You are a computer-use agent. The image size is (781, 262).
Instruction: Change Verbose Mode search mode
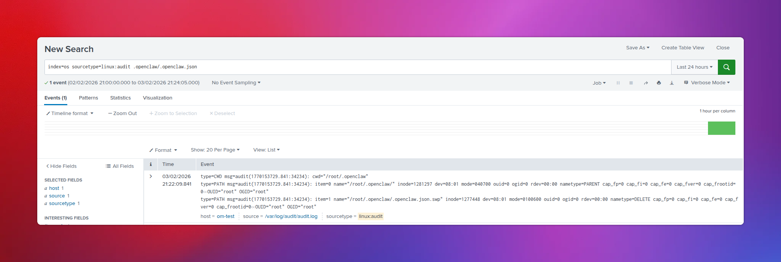pyautogui.click(x=707, y=83)
